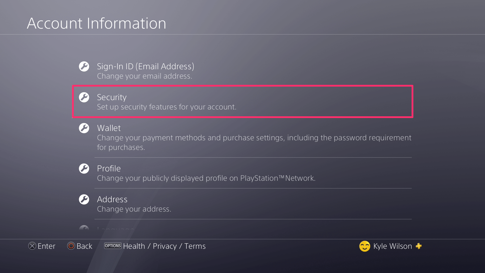Choose the Profile menu item

coord(109,169)
